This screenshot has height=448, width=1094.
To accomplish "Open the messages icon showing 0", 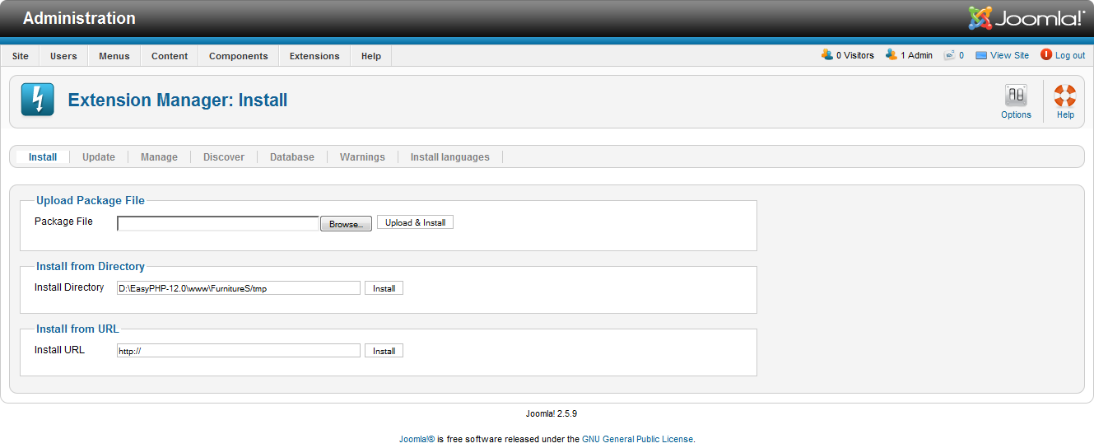I will click(949, 55).
